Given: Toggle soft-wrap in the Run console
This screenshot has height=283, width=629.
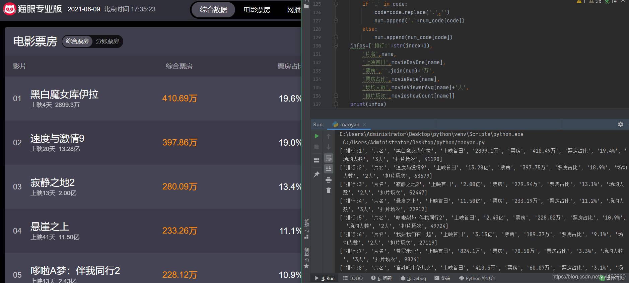Looking at the screenshot, I should [x=329, y=158].
